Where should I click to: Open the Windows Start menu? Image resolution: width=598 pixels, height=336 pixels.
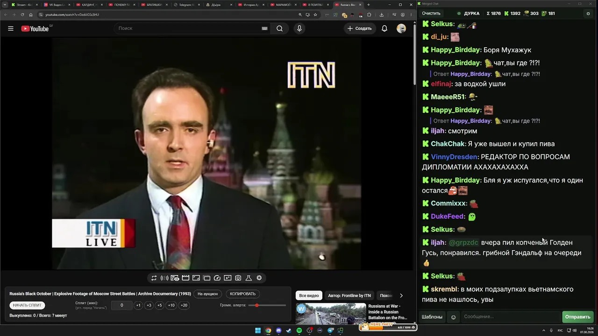point(258,330)
